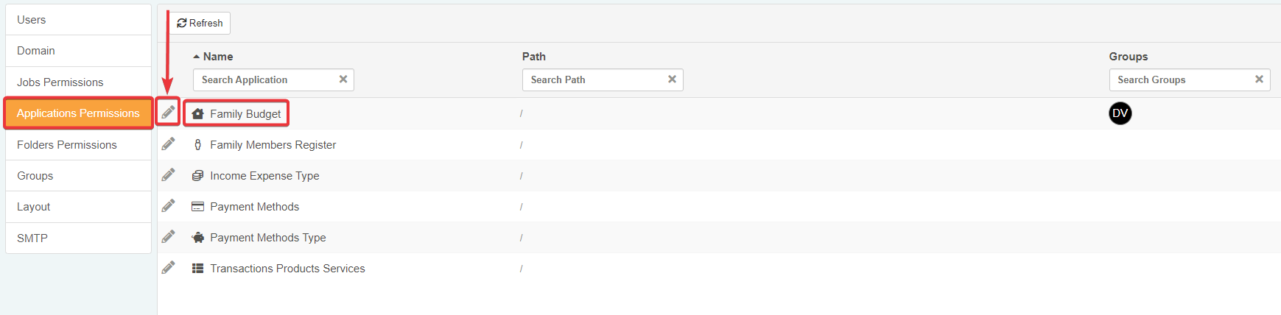Viewport: 1281px width, 315px height.
Task: Edit permissions for Income Expense Type
Action: [x=169, y=175]
